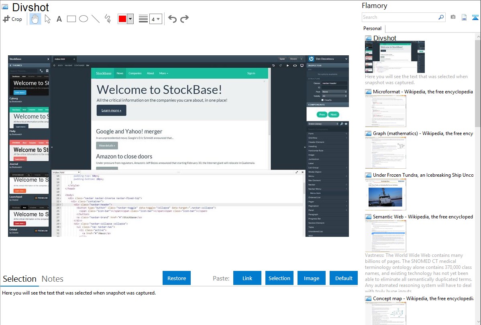Screen dimensions: 481x325
Task: Open the Entire Library dropdown
Action: (x=323, y=124)
